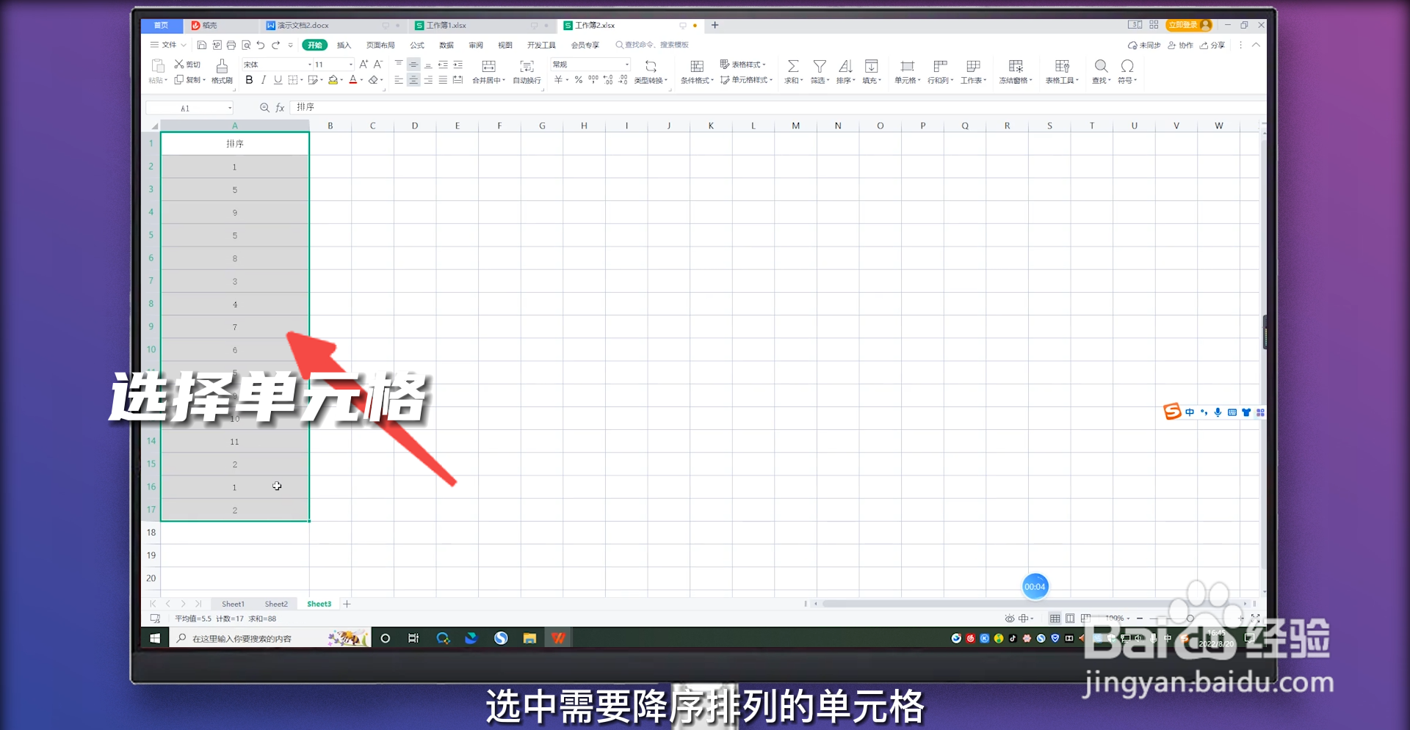Toggle italic formatting
1410x730 pixels.
(263, 81)
